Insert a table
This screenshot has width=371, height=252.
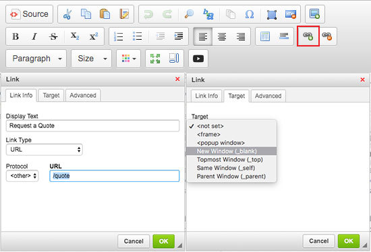[x=265, y=36]
